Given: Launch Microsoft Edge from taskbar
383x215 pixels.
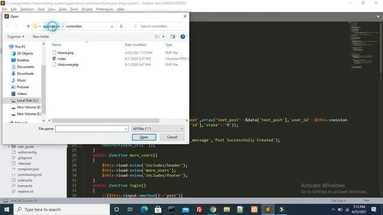Looking at the screenshot, I should tap(144, 210).
